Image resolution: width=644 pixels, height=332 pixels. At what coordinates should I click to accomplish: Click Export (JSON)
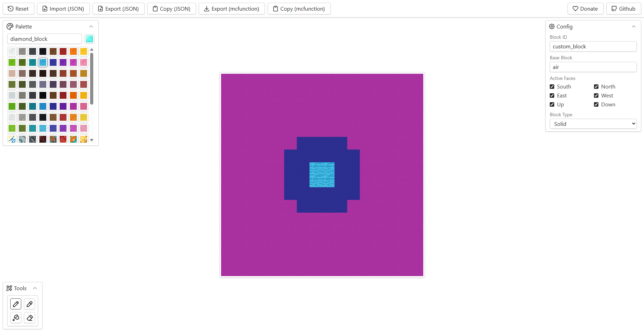coord(119,9)
